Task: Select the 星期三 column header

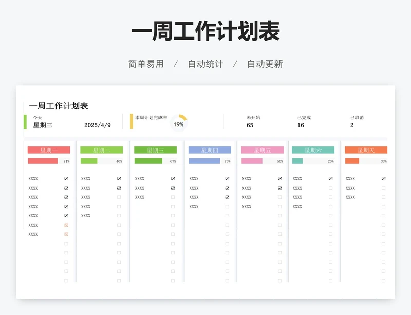Action: coord(156,150)
